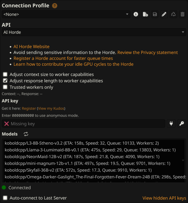The image size is (188, 203).
Task: Click View hidden API keys link
Action: tap(164, 198)
